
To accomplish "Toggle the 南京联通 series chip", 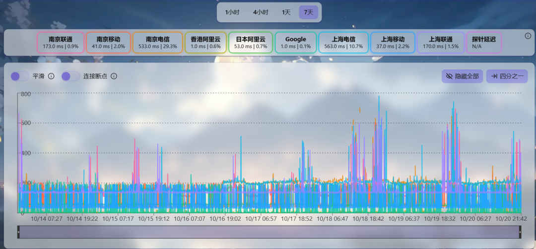I will [x=61, y=43].
